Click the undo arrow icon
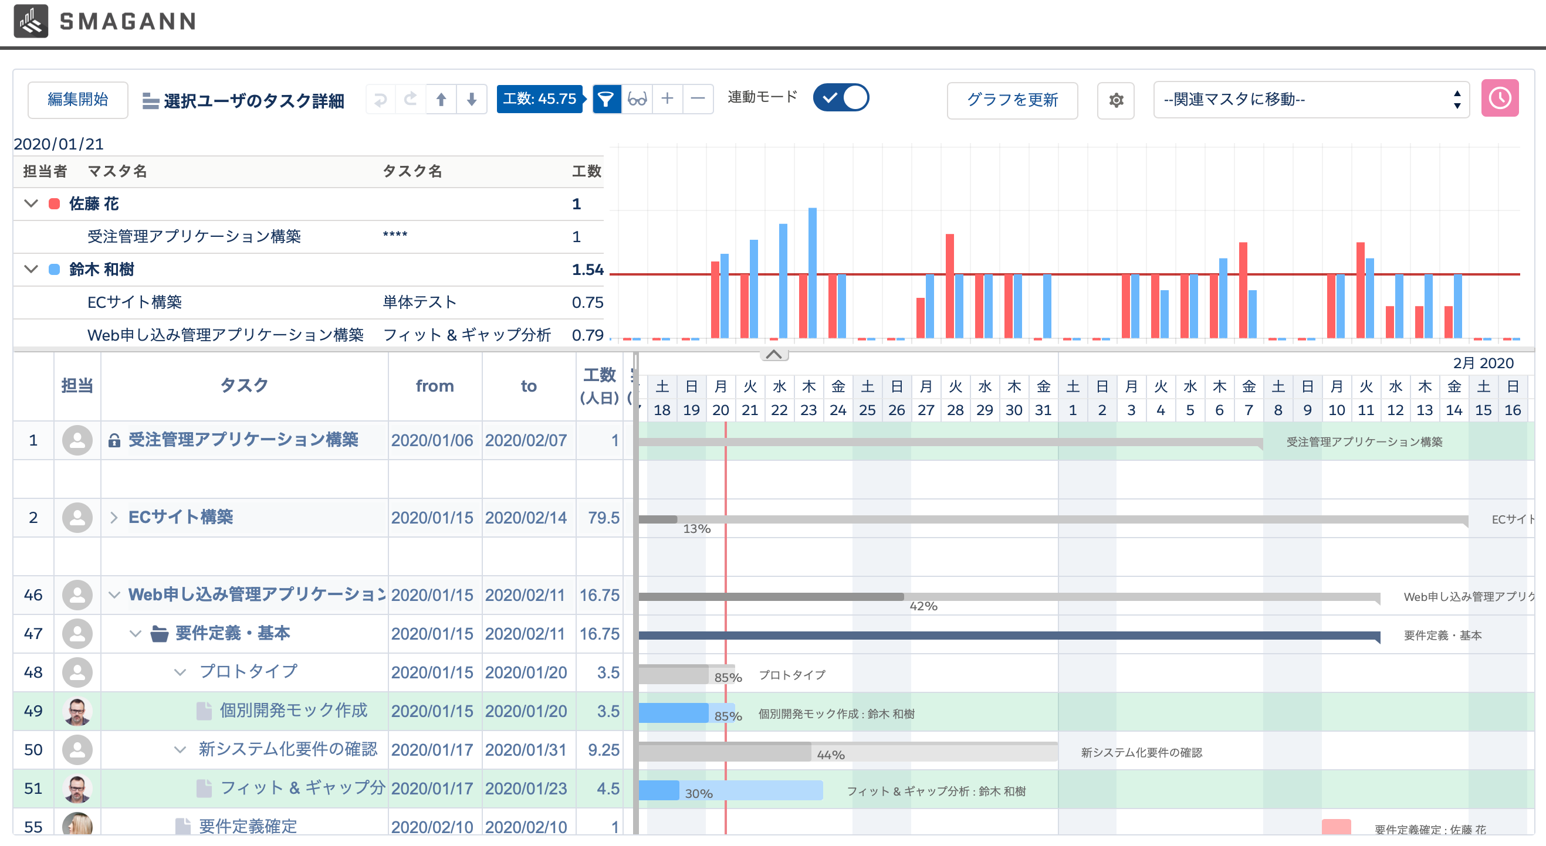Image resolution: width=1546 pixels, height=846 pixels. tap(381, 99)
